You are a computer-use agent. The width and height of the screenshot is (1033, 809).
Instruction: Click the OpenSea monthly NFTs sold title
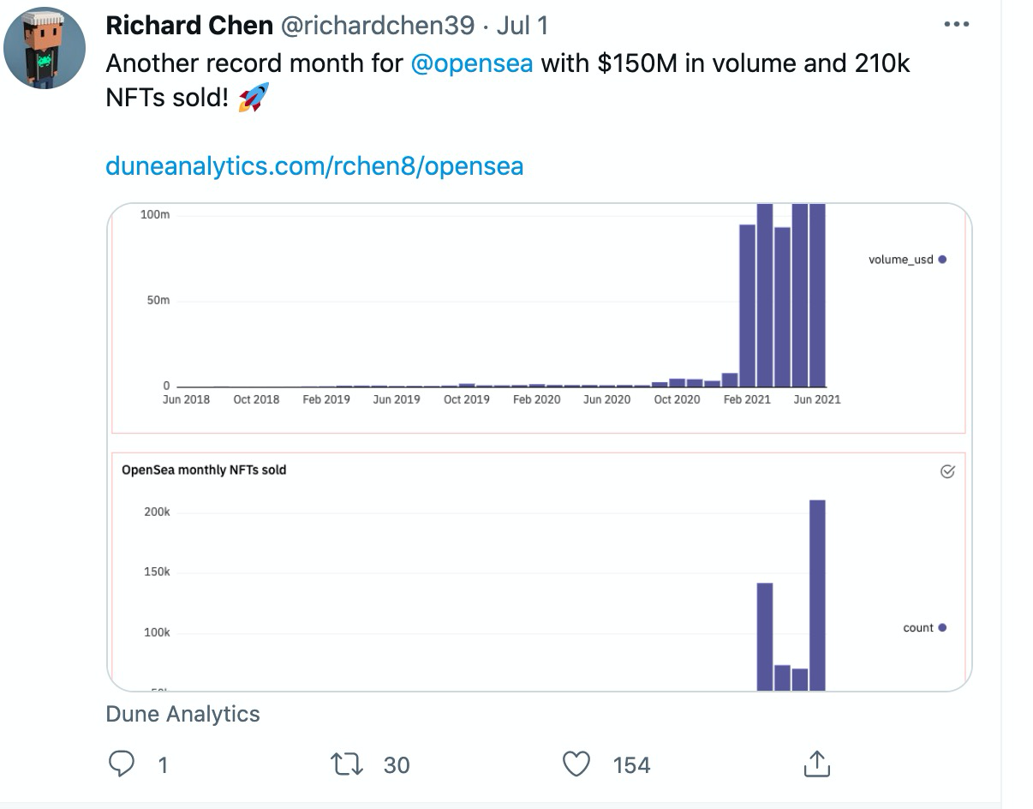pyautogui.click(x=204, y=470)
